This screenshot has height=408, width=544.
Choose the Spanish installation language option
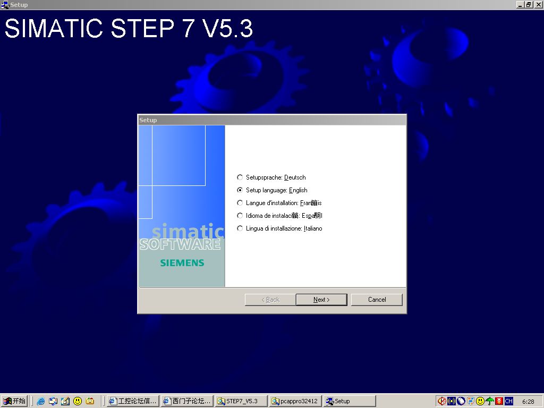[240, 216]
